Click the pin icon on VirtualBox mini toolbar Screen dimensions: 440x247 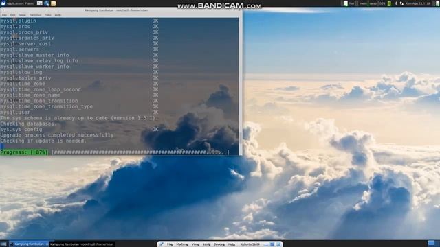point(162,244)
